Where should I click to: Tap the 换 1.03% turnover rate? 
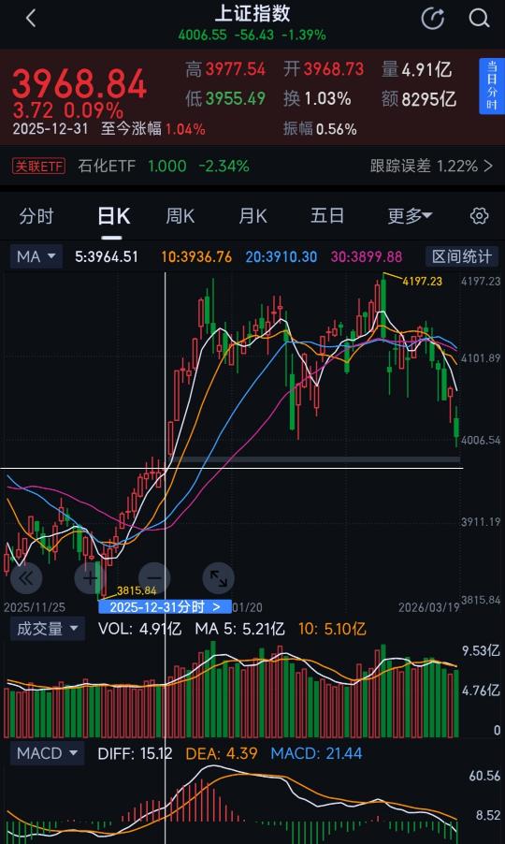[x=317, y=99]
